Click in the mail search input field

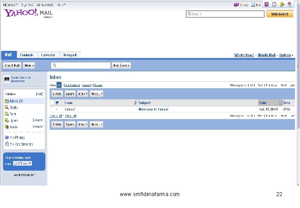tap(80, 65)
